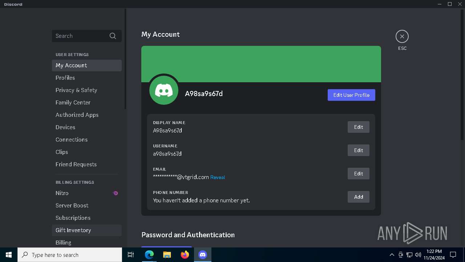Reveal the hidden email address

[x=218, y=177]
